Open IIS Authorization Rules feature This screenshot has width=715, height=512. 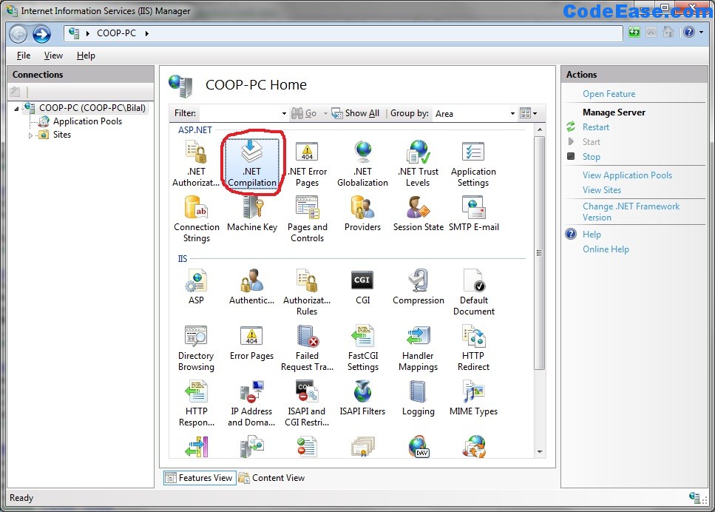click(307, 292)
